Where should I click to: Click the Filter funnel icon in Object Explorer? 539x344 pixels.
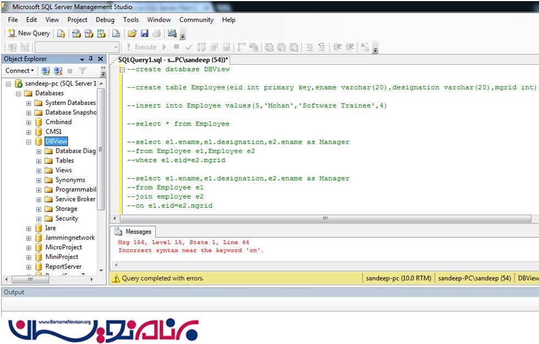pyautogui.click(x=82, y=71)
